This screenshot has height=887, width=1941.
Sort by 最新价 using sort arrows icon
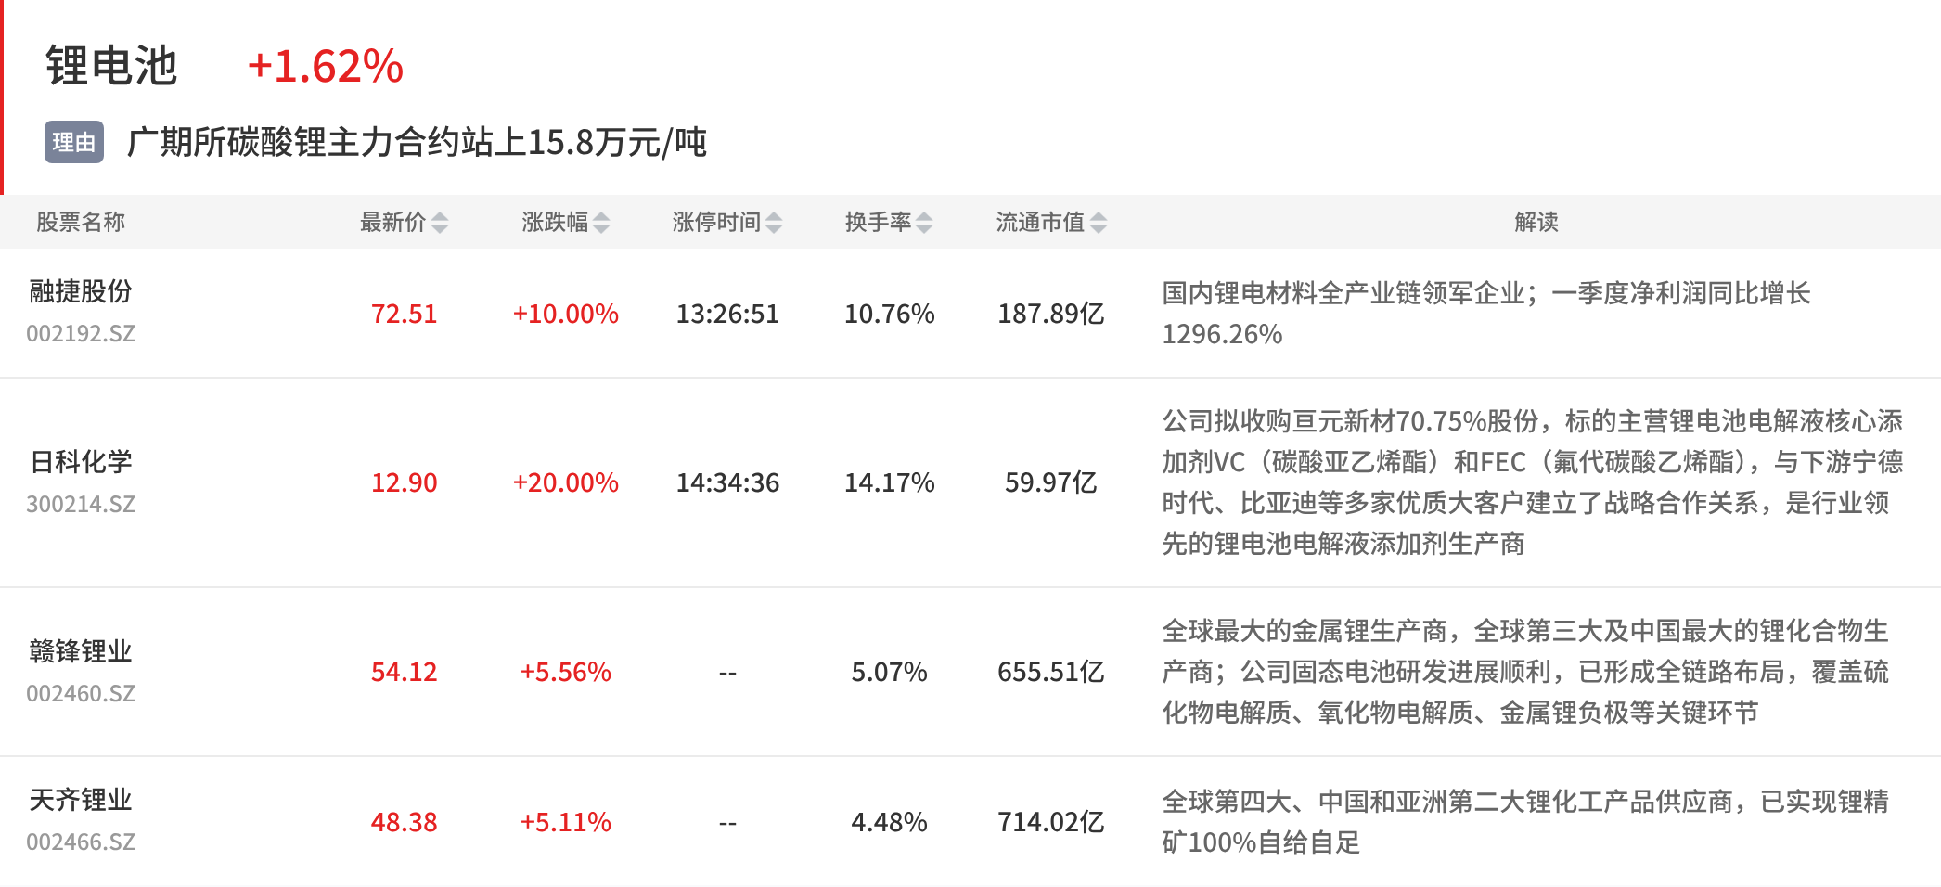(x=440, y=223)
